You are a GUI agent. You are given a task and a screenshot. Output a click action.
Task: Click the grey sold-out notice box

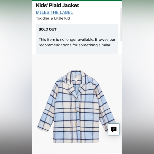point(77,39)
